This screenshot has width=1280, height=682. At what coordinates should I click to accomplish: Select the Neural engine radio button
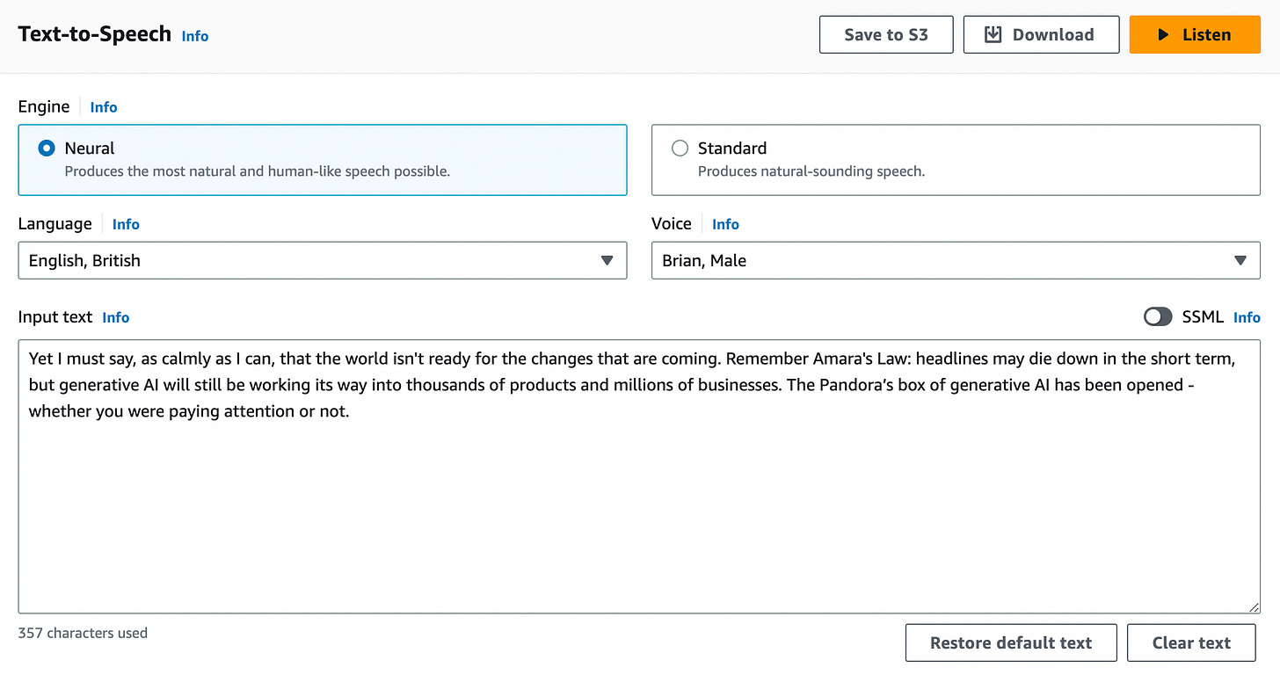click(x=47, y=149)
